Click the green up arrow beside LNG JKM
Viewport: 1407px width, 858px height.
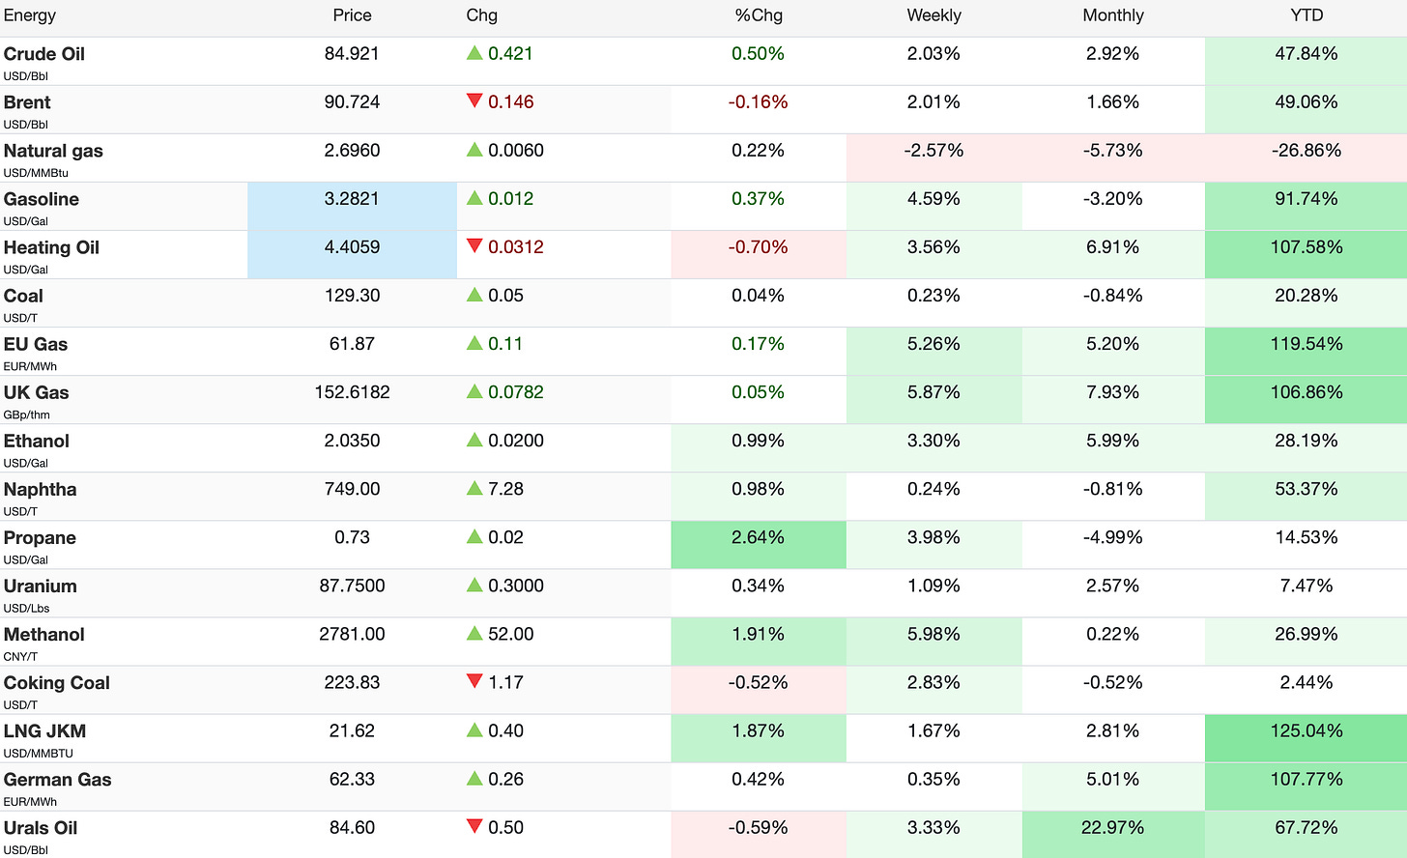click(474, 730)
